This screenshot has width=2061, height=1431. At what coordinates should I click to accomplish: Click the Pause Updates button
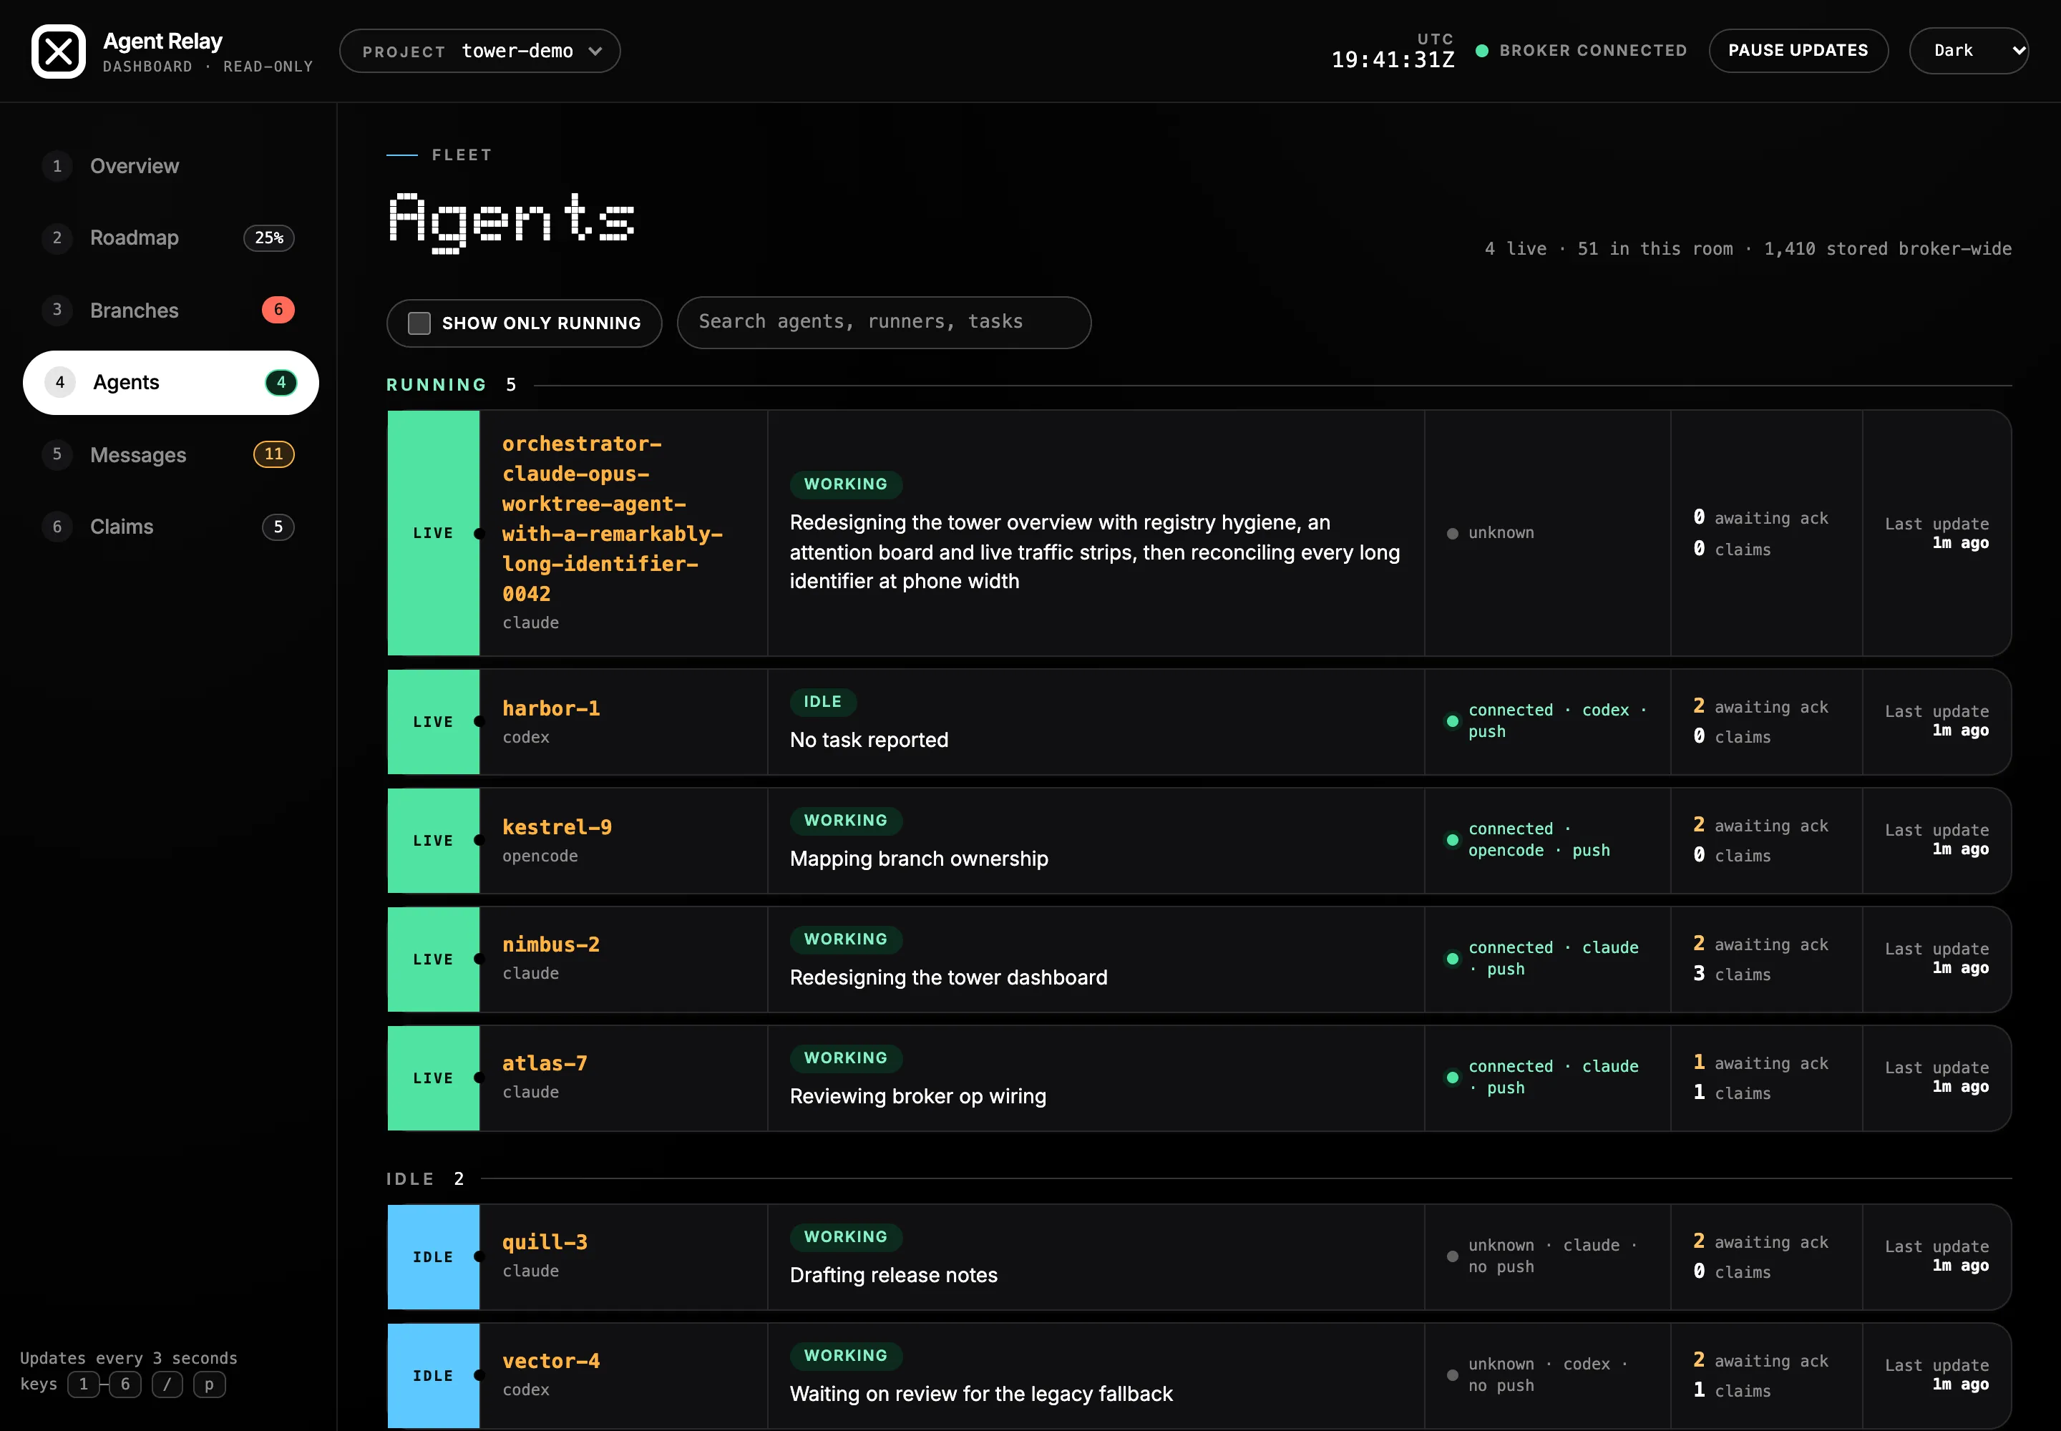(x=1798, y=50)
